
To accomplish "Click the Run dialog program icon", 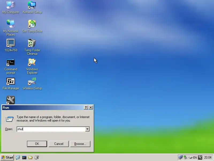I will click(9, 119).
